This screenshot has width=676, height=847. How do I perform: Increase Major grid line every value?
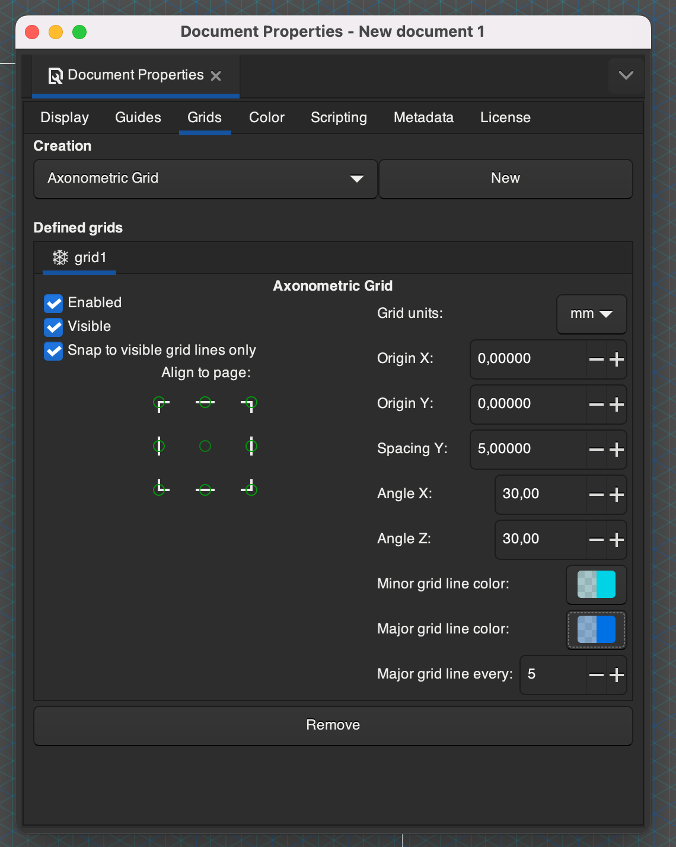click(x=617, y=675)
